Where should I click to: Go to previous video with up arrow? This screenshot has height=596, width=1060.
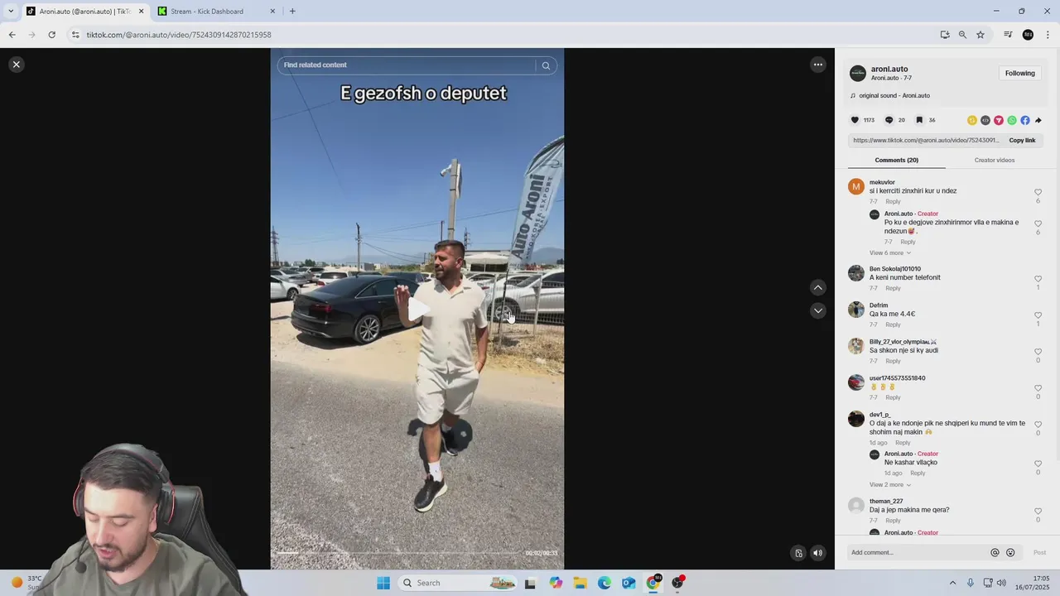pos(817,287)
